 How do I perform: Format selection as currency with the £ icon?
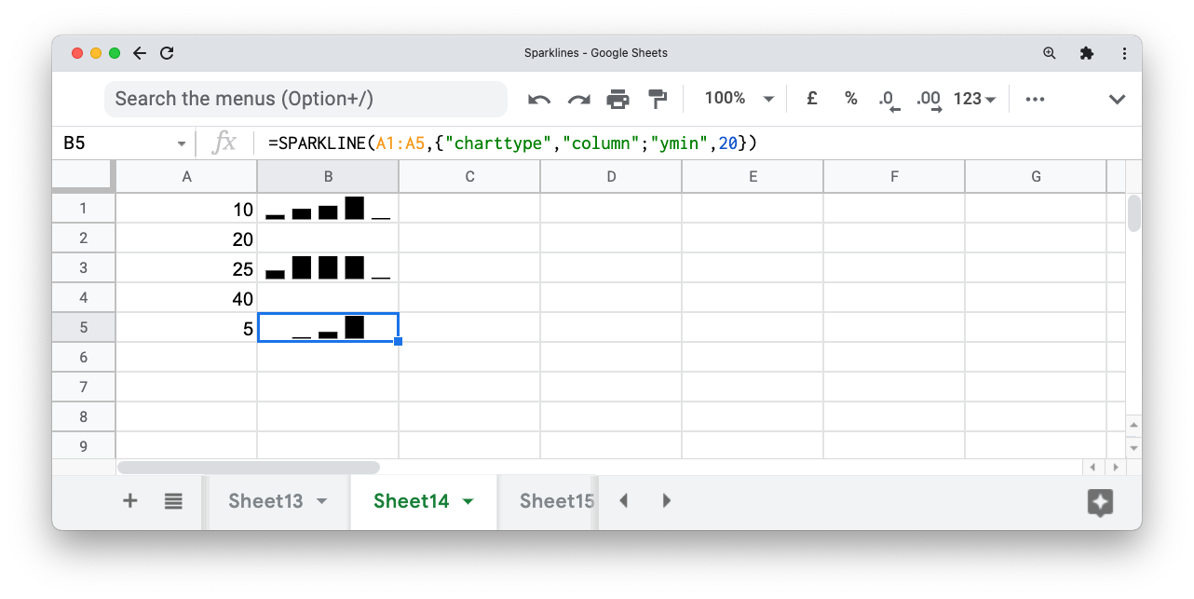pos(811,98)
